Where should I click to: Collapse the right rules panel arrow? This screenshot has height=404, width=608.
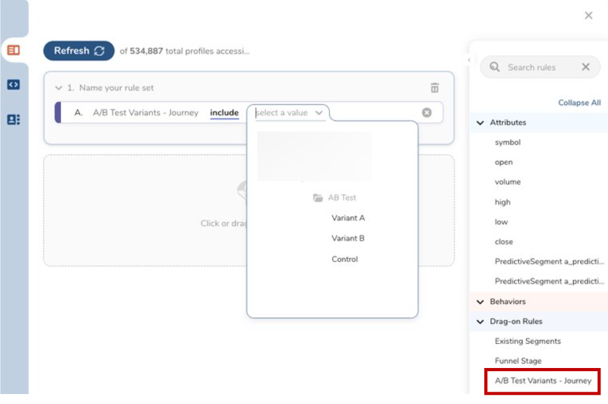470,60
